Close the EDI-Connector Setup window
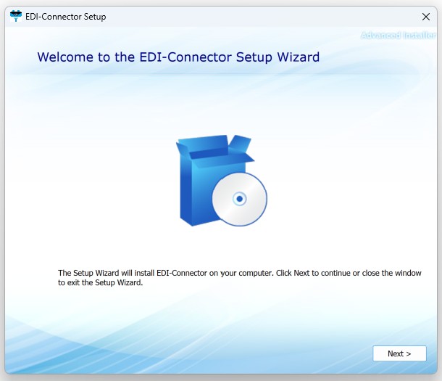 pyautogui.click(x=425, y=16)
